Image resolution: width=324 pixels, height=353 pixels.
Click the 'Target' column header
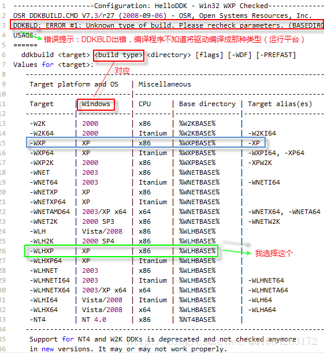coord(42,104)
